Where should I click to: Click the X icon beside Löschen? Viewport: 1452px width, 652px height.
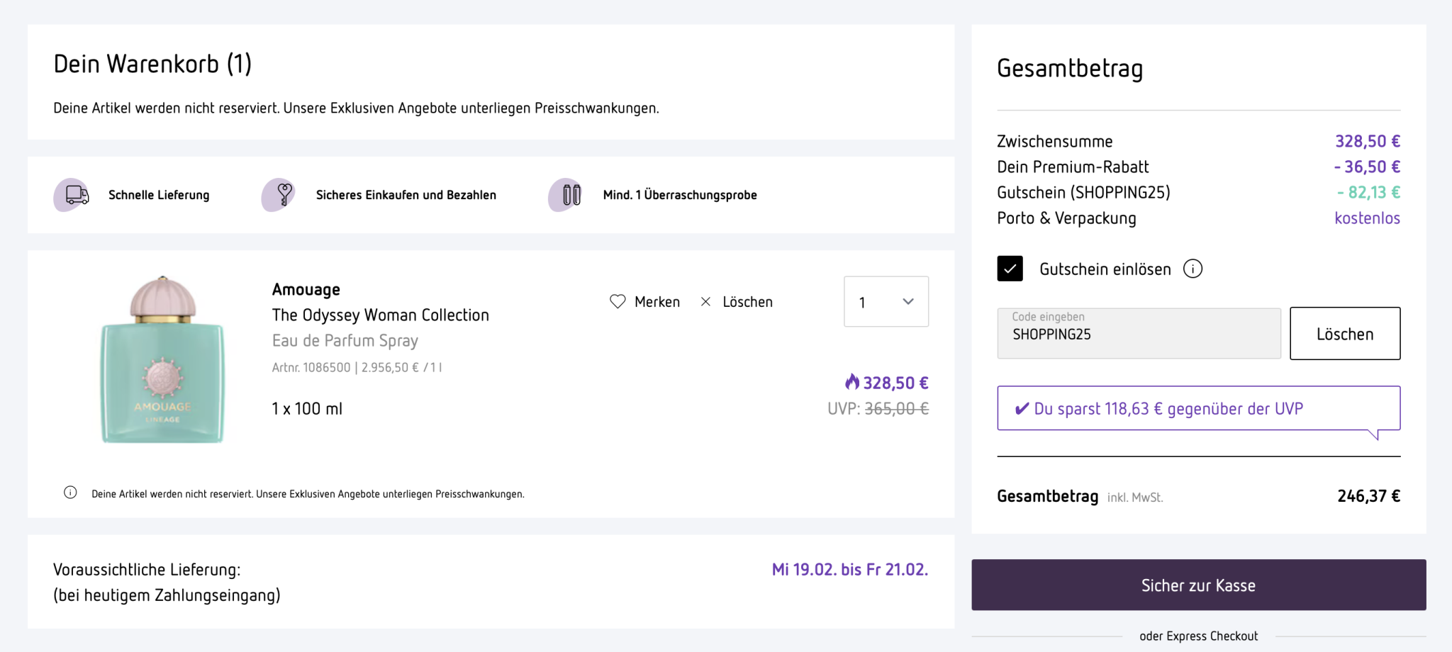(705, 302)
